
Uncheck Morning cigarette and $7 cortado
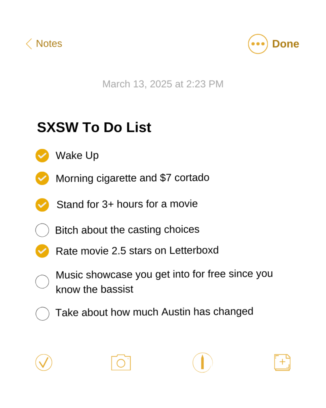[x=42, y=178]
